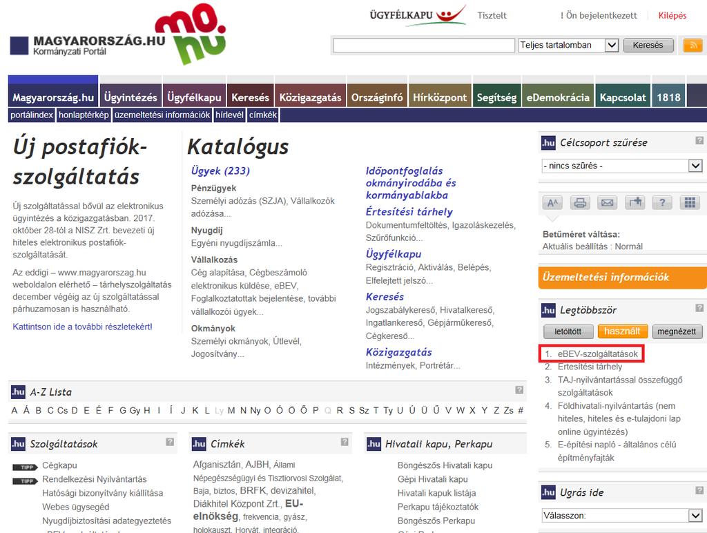Switch to the megnézett tab
This screenshot has height=533, width=707.
(x=677, y=331)
